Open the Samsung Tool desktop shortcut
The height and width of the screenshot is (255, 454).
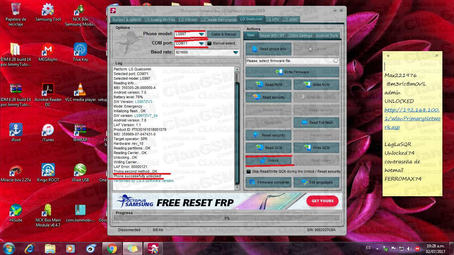[48, 13]
